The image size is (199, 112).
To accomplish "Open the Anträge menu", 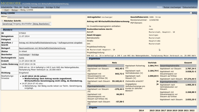I will click(x=49, y=7).
